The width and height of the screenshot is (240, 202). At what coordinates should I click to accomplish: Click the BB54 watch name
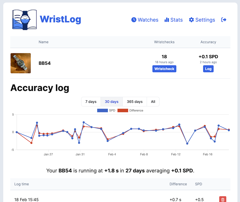45,63
